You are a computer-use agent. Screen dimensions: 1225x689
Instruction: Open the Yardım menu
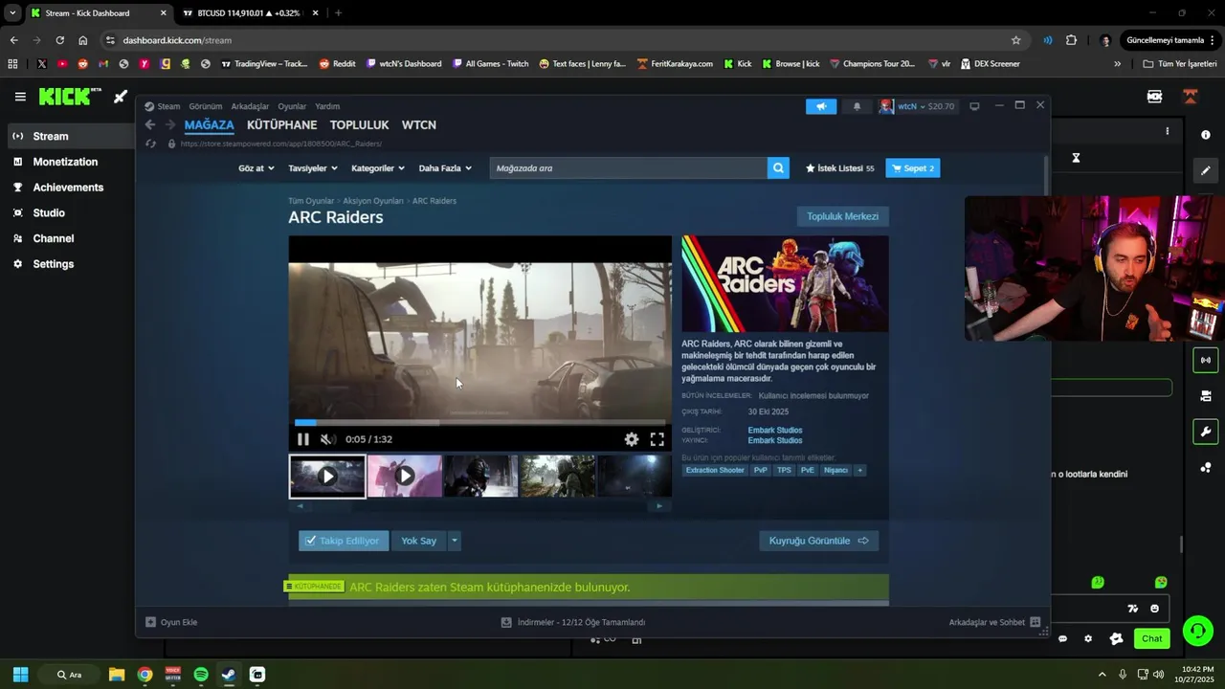tap(327, 106)
